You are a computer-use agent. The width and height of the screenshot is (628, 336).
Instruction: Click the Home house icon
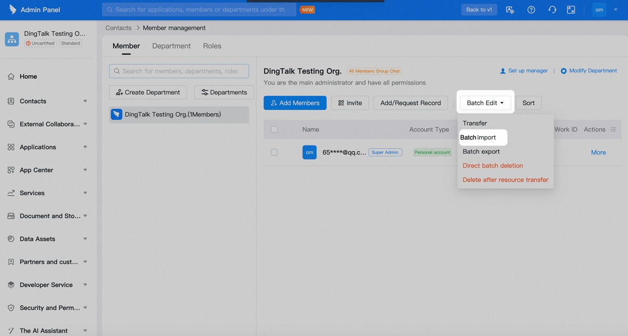[x=11, y=76]
